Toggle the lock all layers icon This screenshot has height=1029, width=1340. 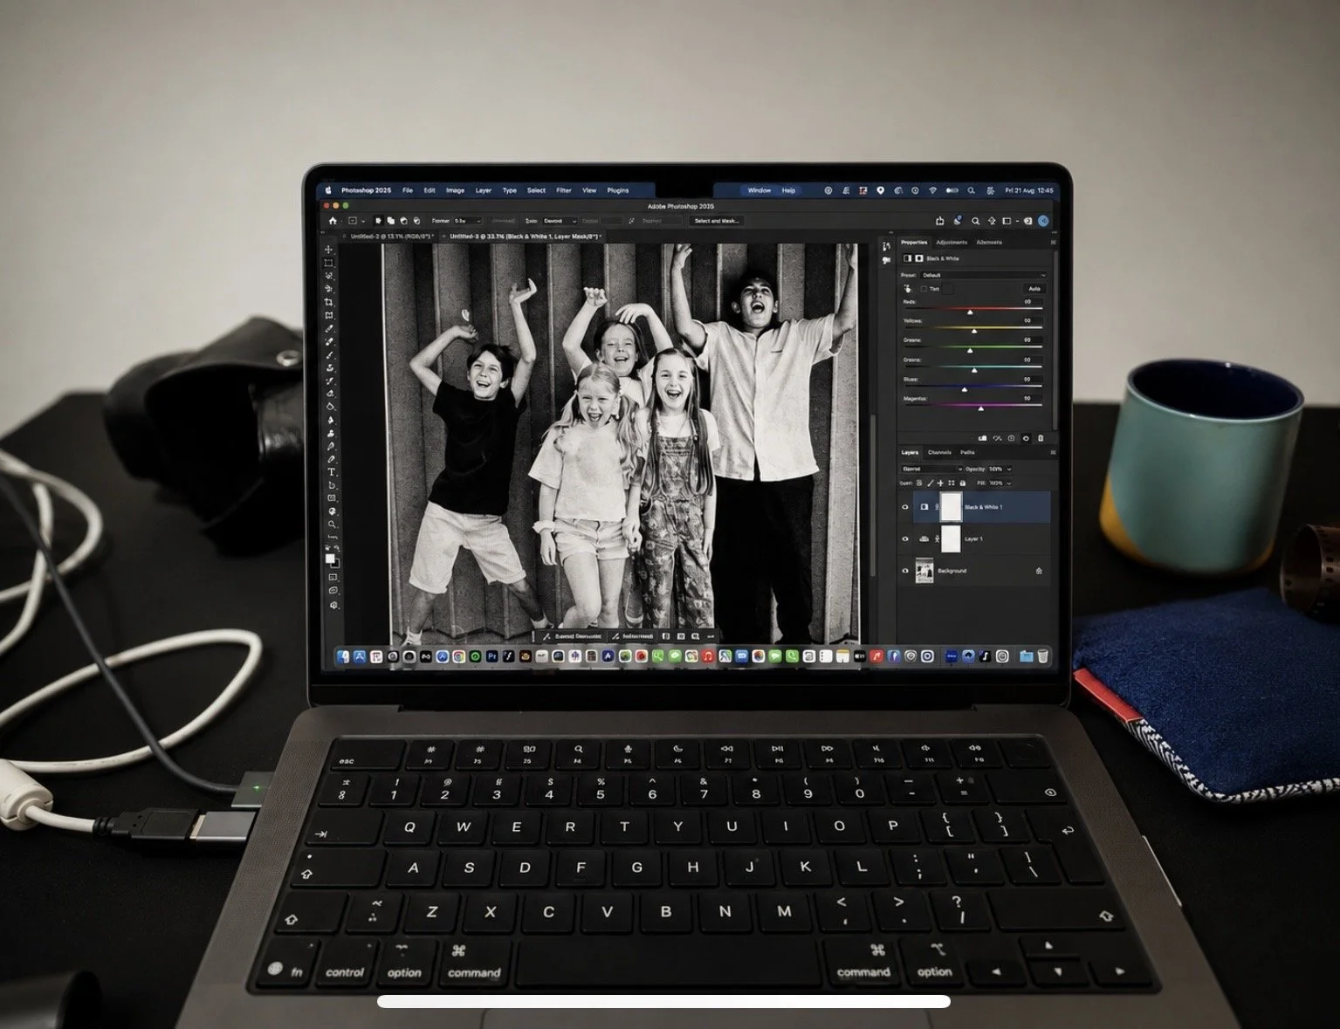[x=963, y=483]
